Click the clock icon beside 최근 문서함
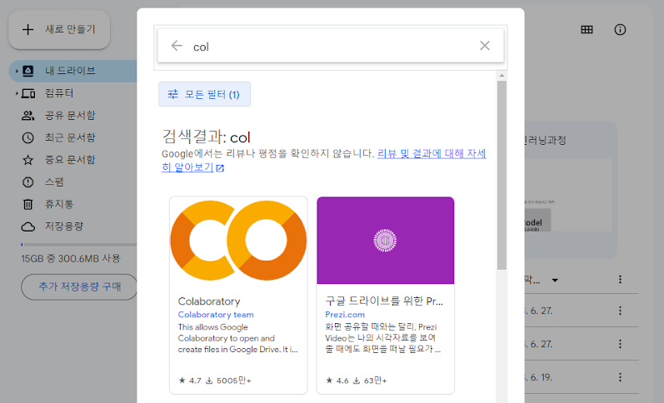The width and height of the screenshot is (664, 403). [28, 137]
